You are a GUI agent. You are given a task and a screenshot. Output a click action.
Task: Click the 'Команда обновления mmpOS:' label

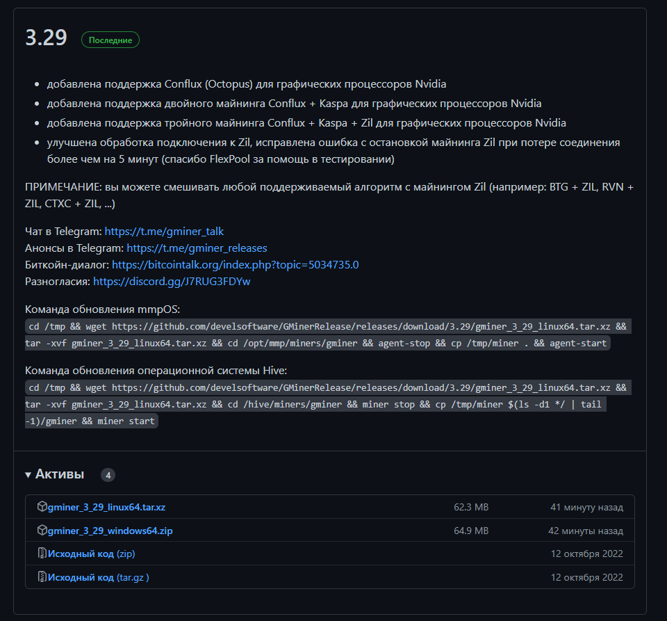(x=103, y=309)
